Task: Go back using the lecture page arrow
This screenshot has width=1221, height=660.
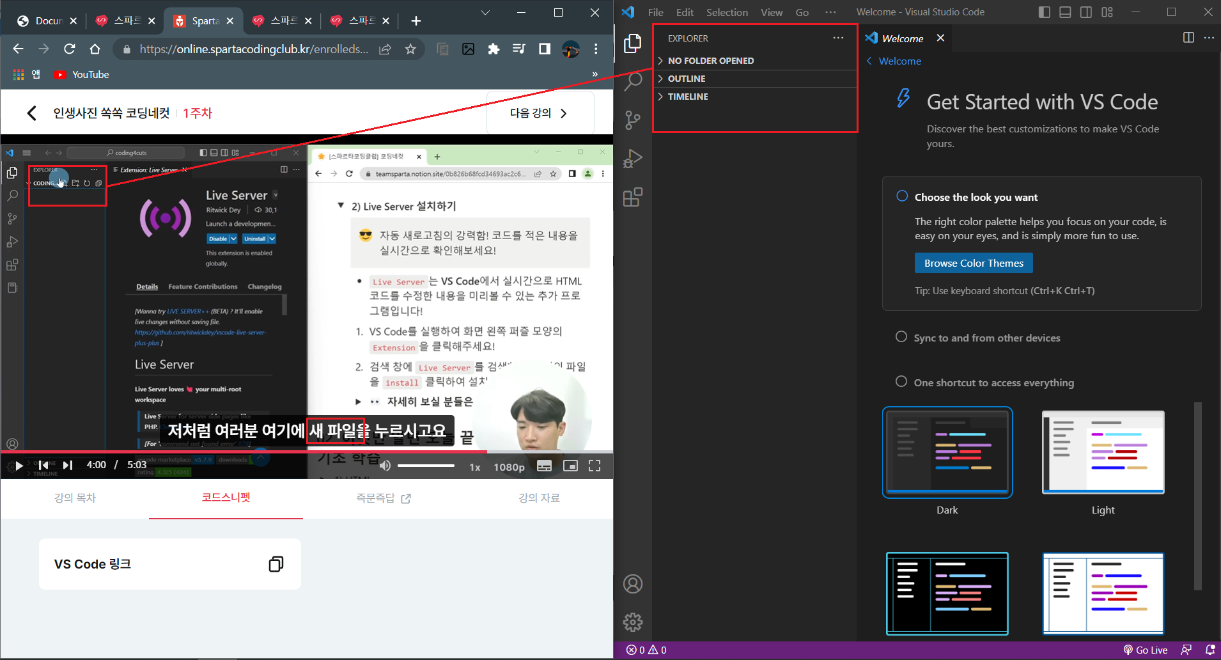Action: 31,113
